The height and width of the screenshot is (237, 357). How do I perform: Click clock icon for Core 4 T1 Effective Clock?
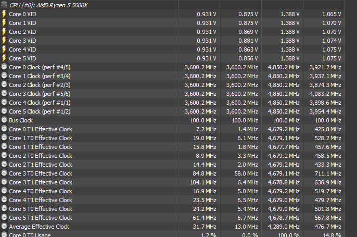4,199
